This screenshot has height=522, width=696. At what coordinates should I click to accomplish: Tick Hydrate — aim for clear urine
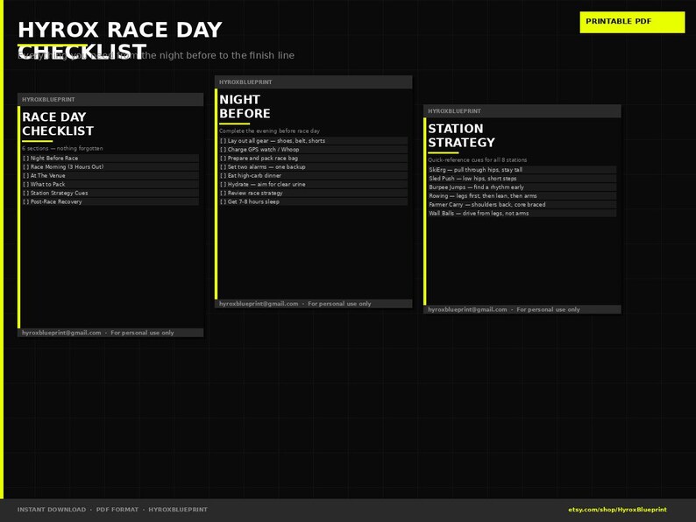click(314, 184)
